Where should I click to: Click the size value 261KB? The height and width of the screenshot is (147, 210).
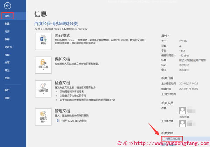pos(183,41)
